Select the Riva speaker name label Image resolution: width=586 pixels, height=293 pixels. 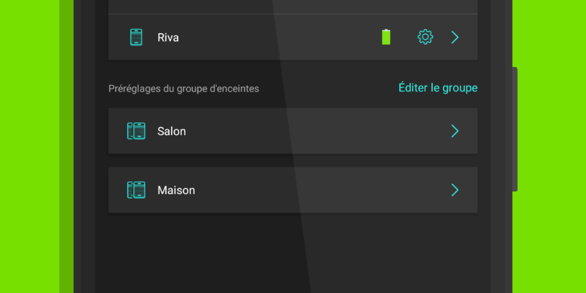coord(168,38)
